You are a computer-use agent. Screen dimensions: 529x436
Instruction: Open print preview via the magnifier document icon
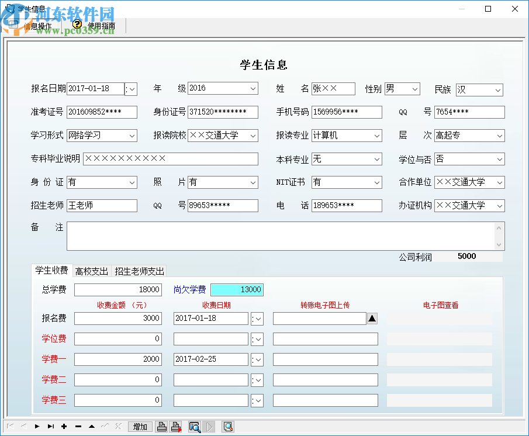[x=195, y=427]
